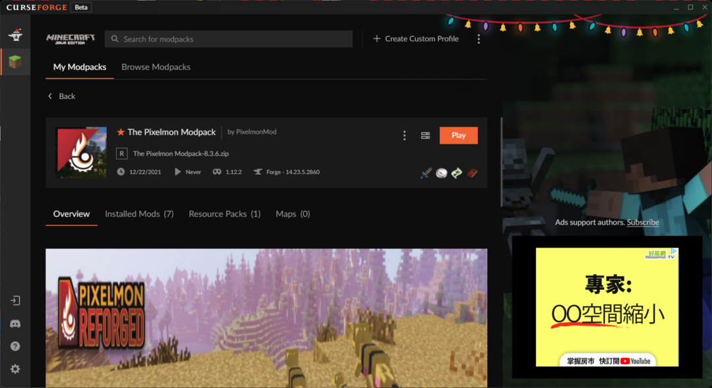Click the red book category icon
The height and width of the screenshot is (388, 712).
pos(472,173)
